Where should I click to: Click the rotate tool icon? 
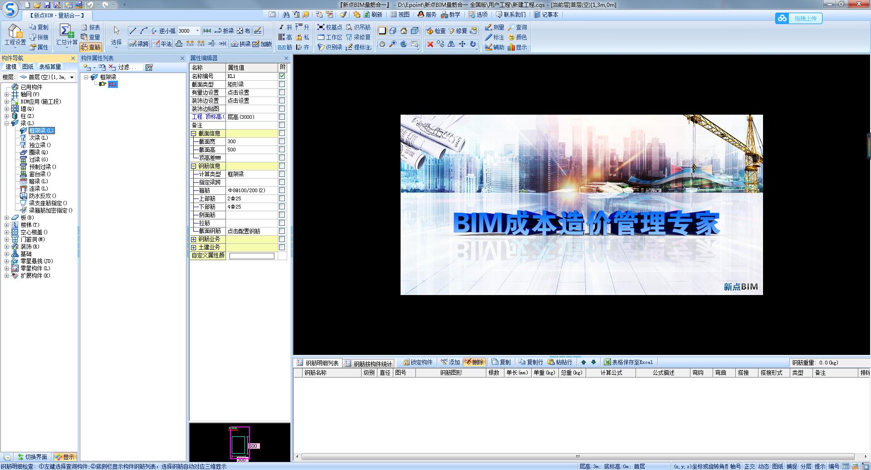473,44
